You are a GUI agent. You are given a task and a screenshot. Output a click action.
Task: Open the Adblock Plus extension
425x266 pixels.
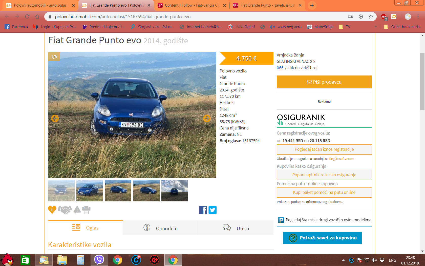click(x=384, y=17)
